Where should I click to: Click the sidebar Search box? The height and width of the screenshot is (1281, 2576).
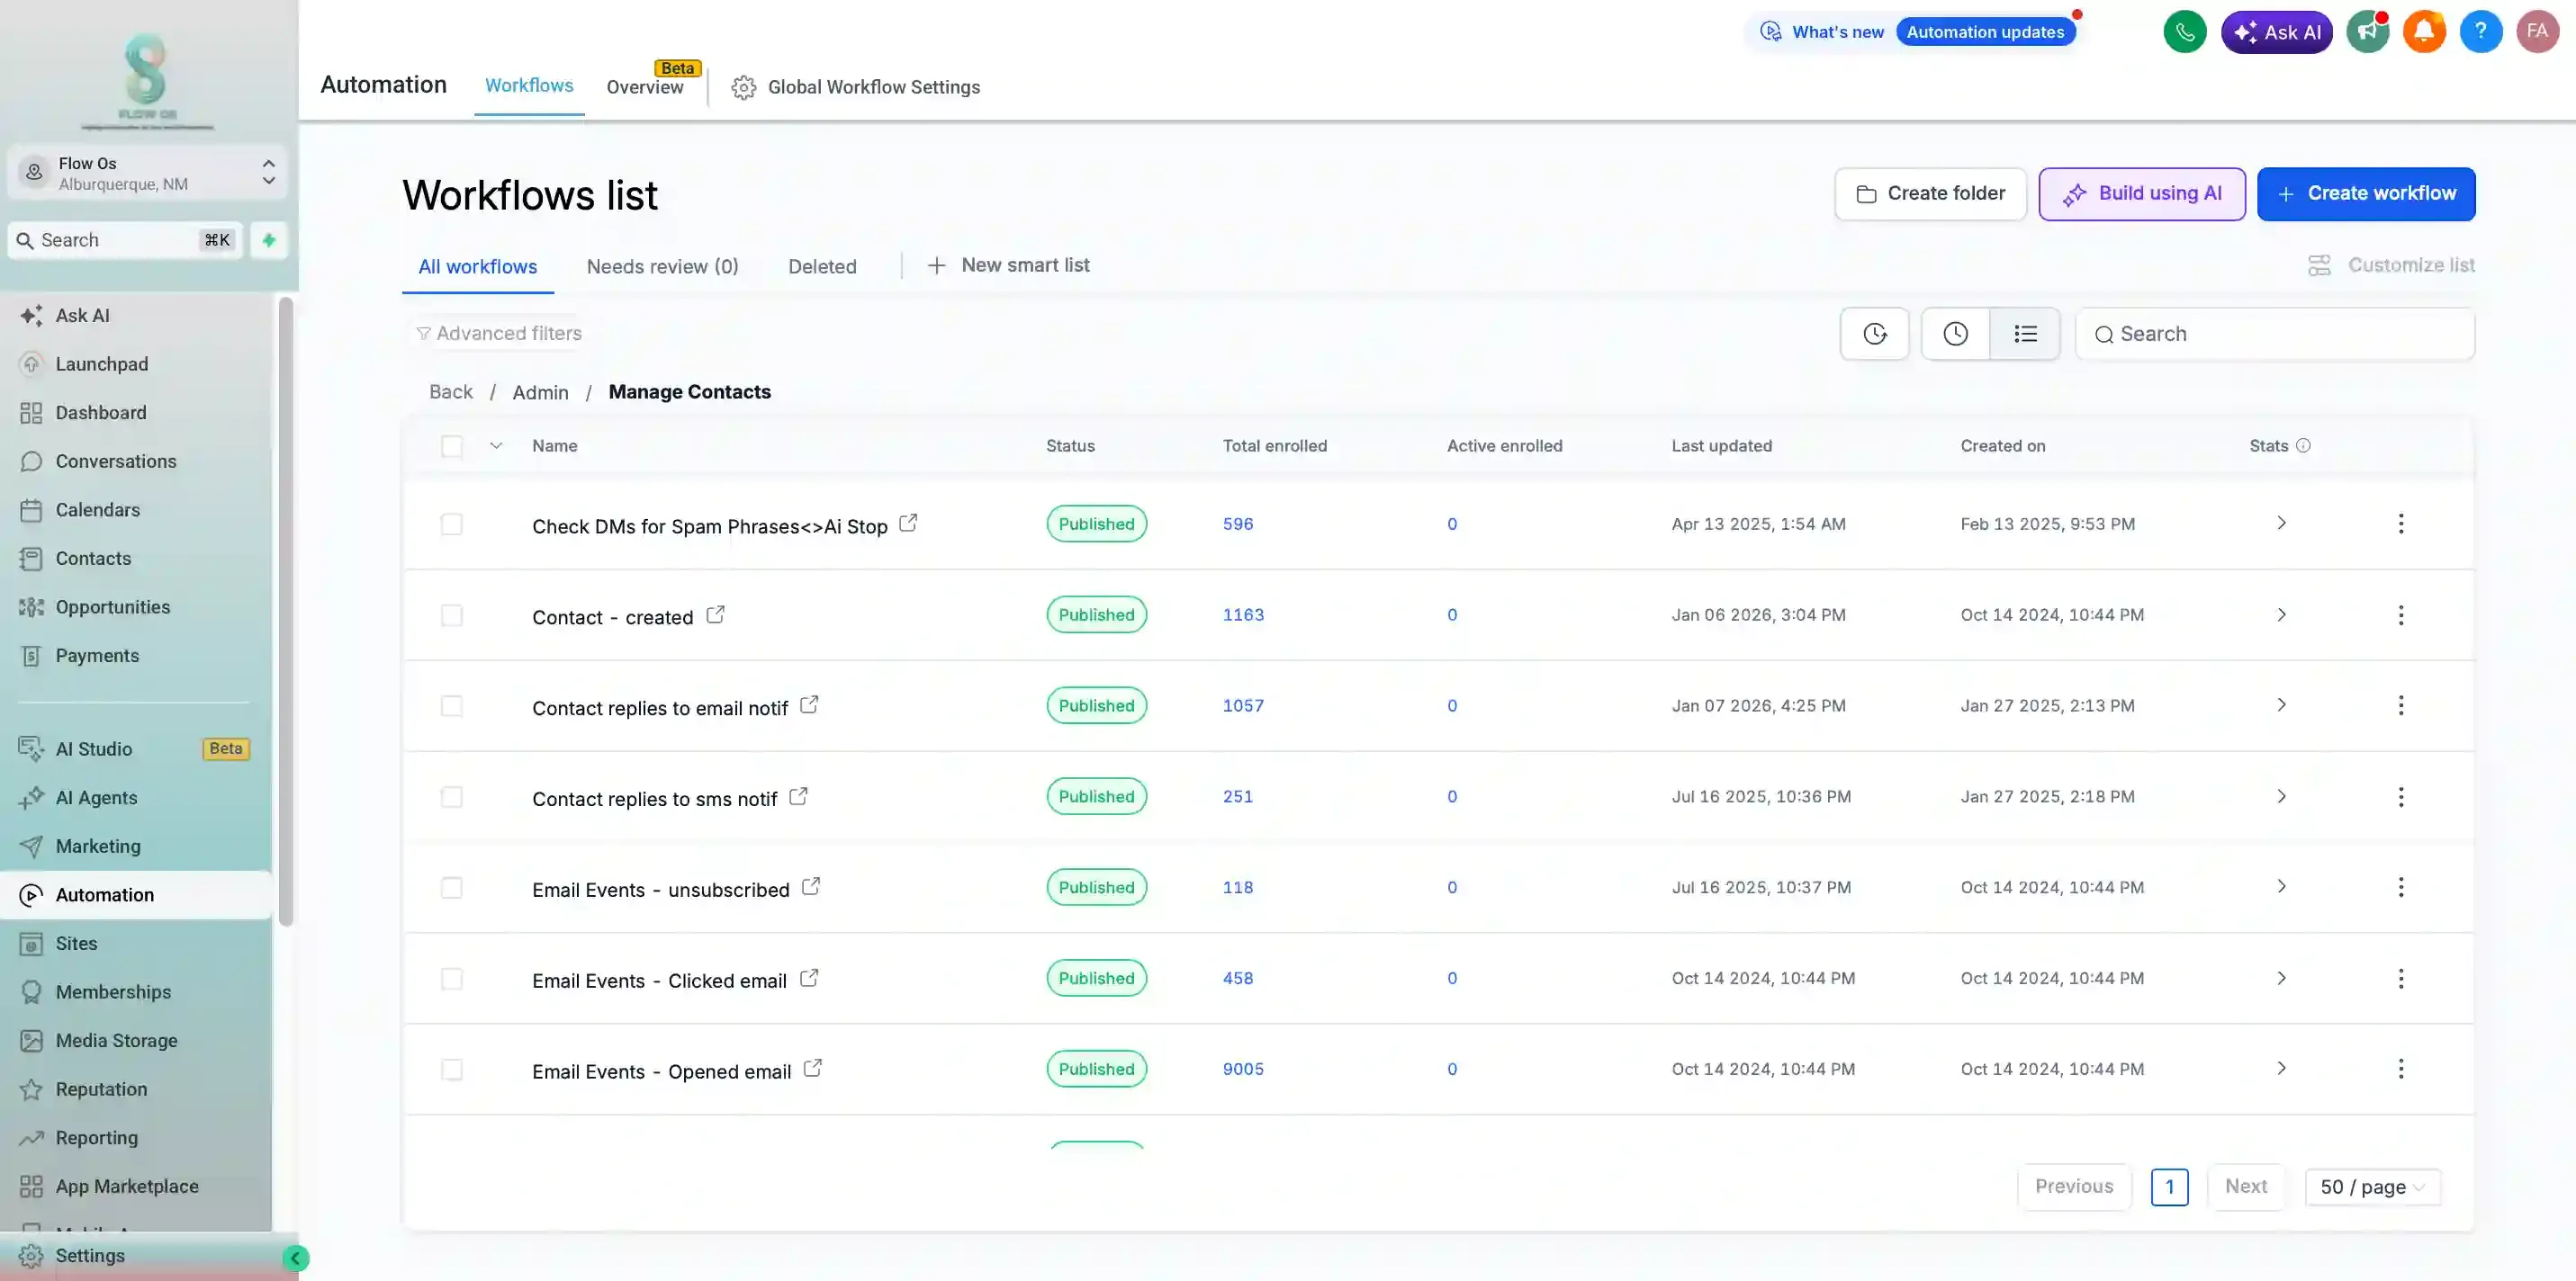click(x=125, y=240)
